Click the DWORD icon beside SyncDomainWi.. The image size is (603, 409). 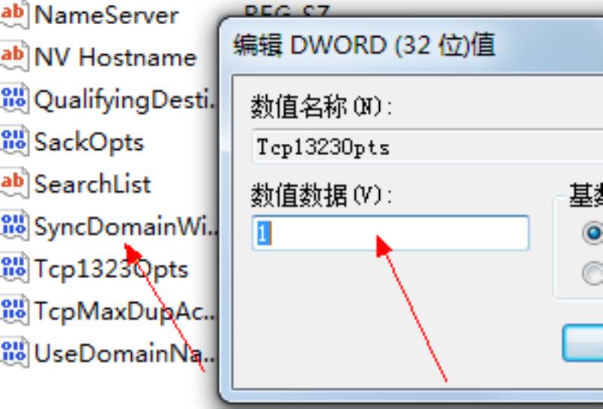coord(14,226)
